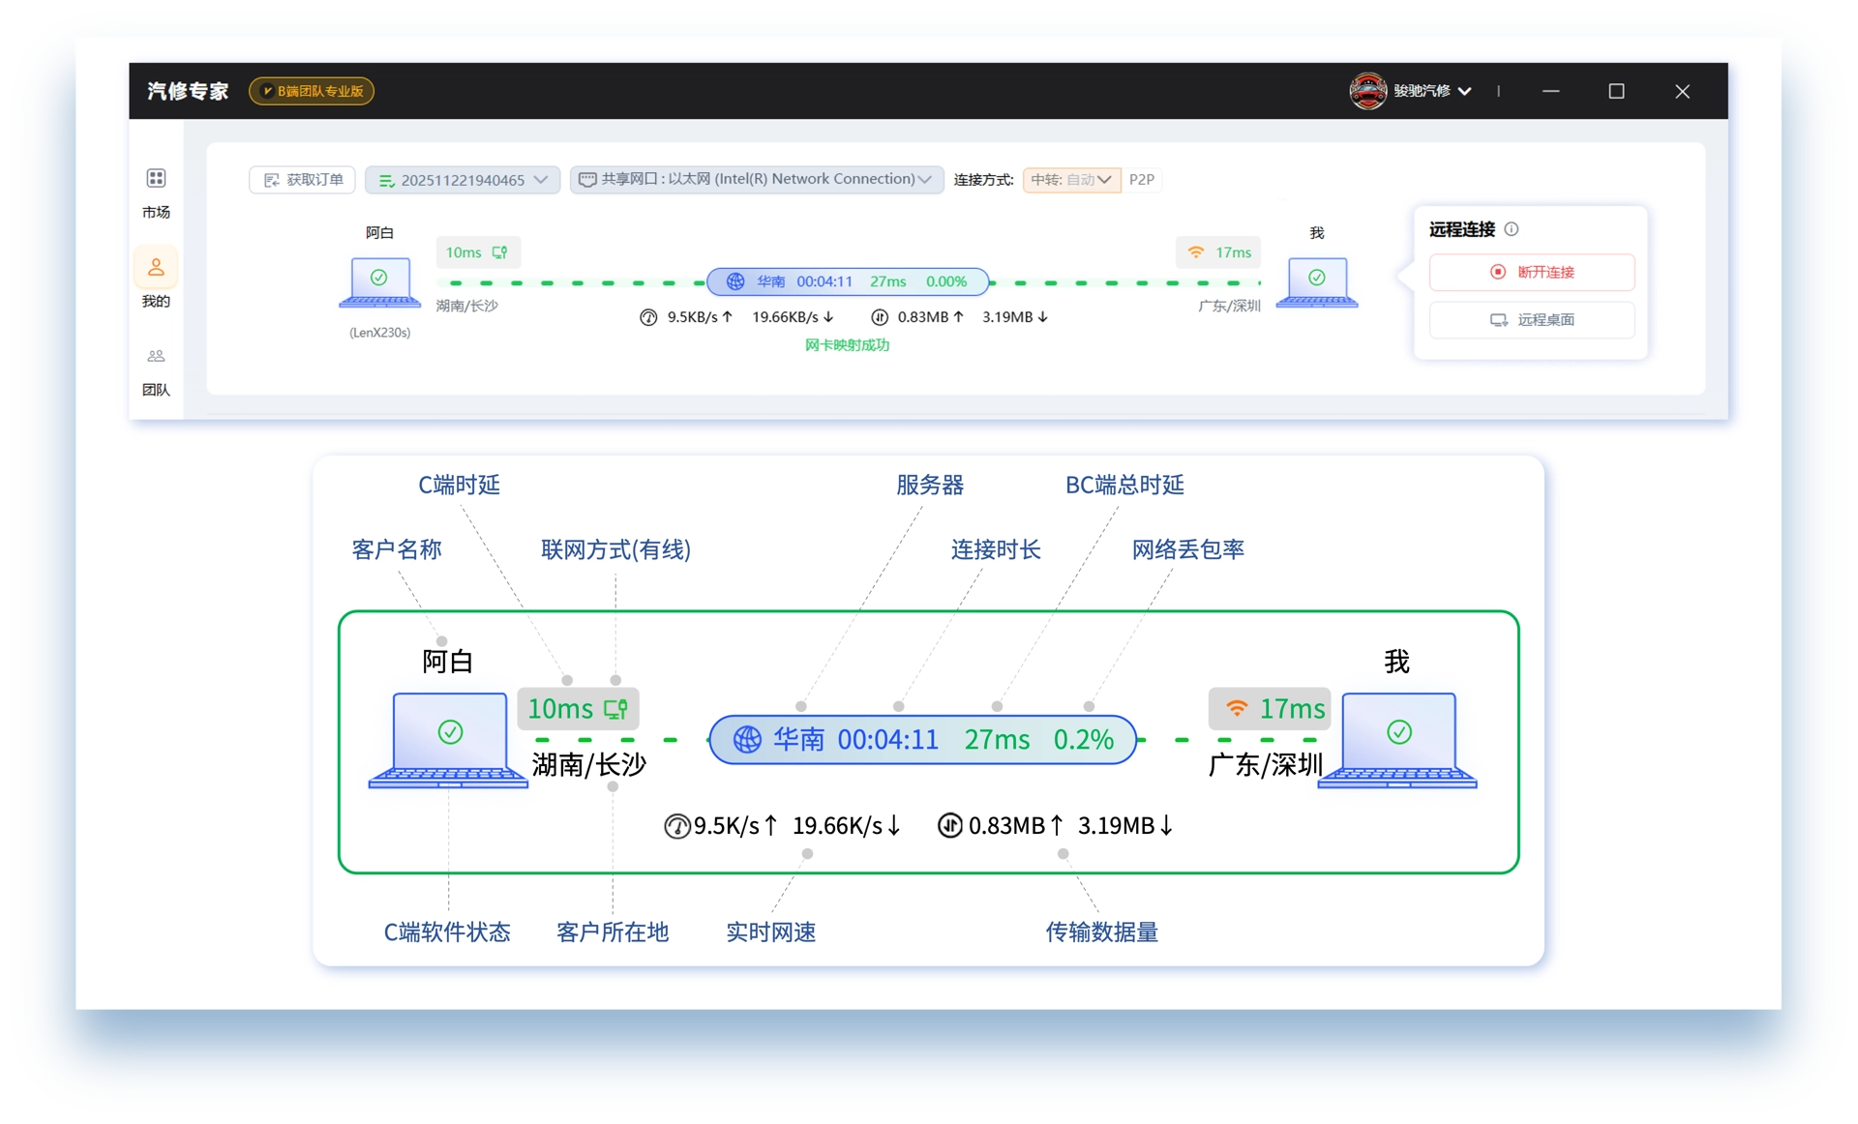Click the info icon beside 远程连接
The height and width of the screenshot is (1124, 1858).
[x=1512, y=229]
